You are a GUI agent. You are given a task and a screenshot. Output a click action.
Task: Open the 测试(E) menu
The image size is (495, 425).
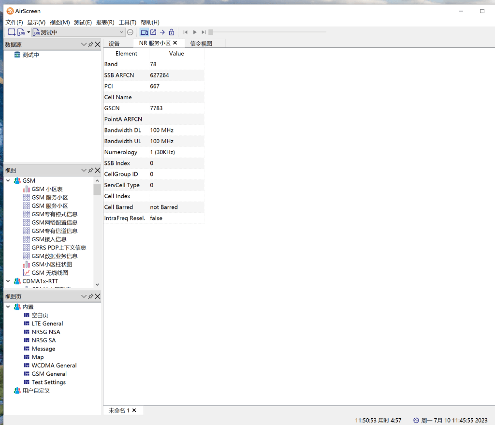point(83,22)
